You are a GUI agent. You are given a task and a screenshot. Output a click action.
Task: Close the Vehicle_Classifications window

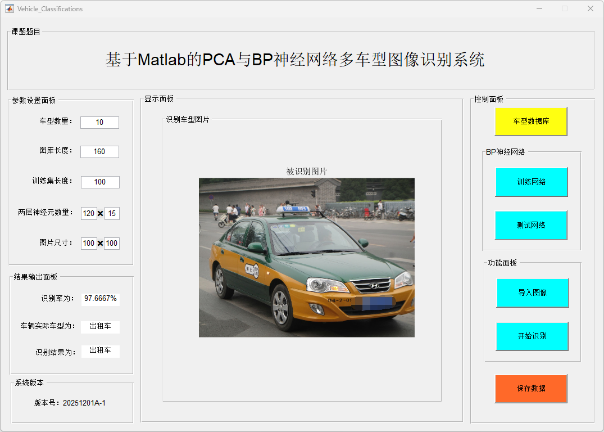point(590,8)
